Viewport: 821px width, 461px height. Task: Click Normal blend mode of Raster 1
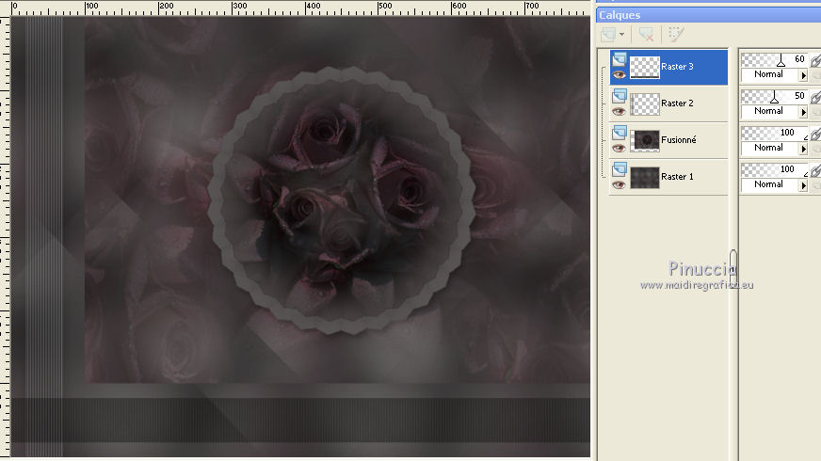click(x=768, y=184)
